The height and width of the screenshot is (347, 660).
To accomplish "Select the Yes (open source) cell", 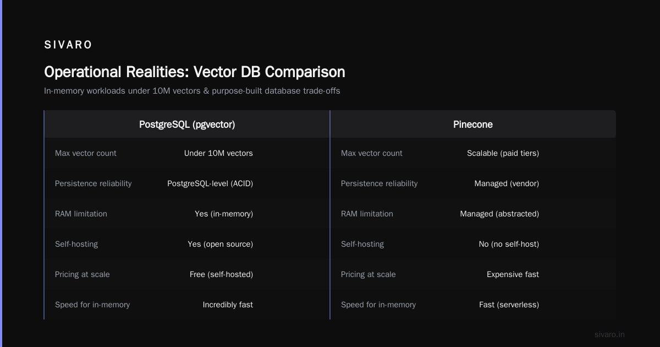I will 220,244.
